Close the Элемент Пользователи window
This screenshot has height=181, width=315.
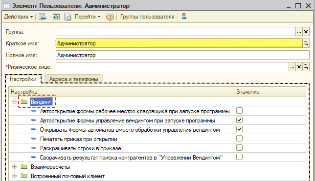point(308,6)
